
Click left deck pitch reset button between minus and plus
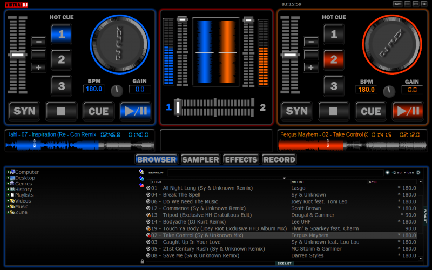38,55
